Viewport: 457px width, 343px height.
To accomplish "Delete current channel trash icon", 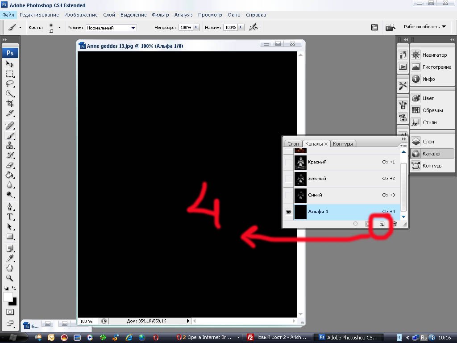I will point(395,224).
